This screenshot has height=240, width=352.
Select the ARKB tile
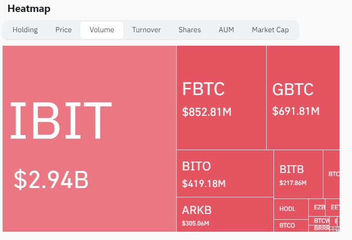click(x=225, y=215)
